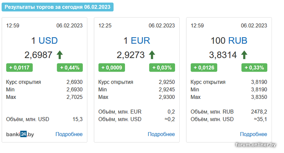This screenshot has width=284, height=153.
Task: Click the EUR currency title link
Action: point(140,40)
